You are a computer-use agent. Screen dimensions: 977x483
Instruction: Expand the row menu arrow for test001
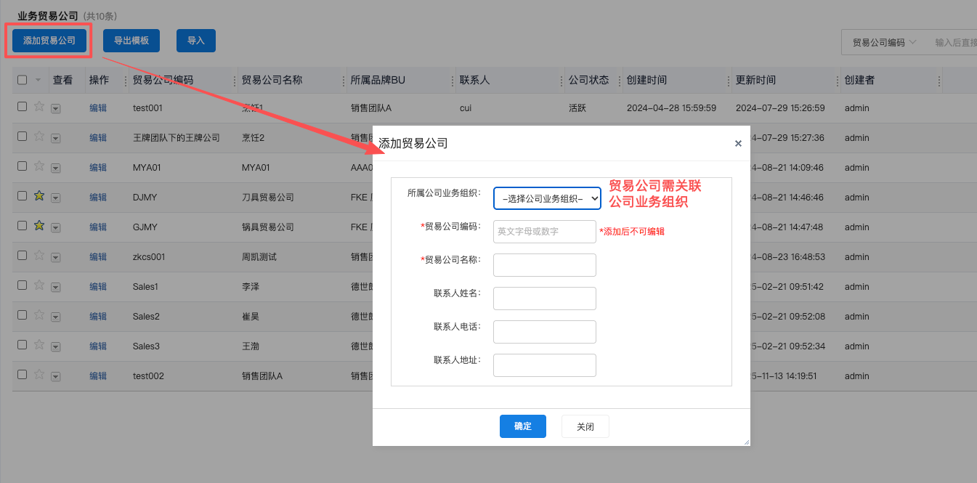click(x=56, y=108)
